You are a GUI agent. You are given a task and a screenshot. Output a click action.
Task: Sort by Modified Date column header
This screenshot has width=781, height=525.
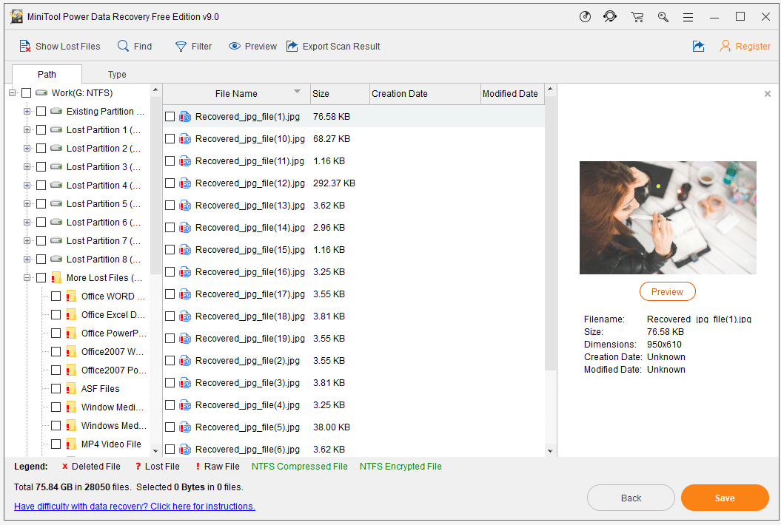click(x=512, y=94)
